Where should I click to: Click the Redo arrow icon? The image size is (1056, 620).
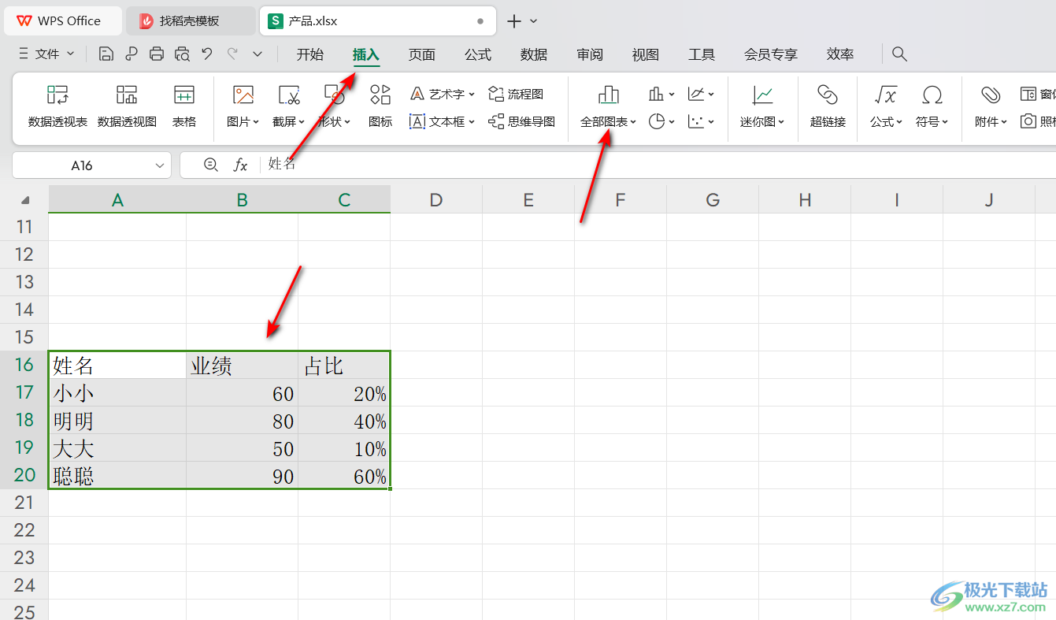coord(232,54)
